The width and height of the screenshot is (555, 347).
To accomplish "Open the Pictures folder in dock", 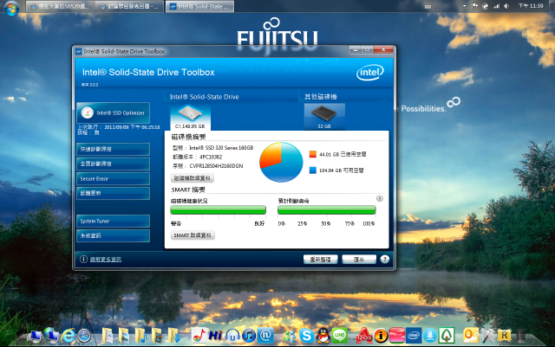I will 124,336.
